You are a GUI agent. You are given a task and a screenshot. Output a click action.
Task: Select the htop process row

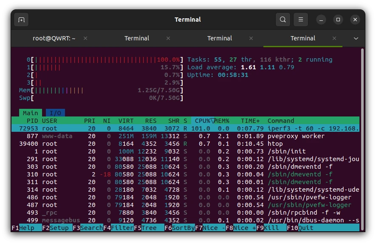[185, 144]
